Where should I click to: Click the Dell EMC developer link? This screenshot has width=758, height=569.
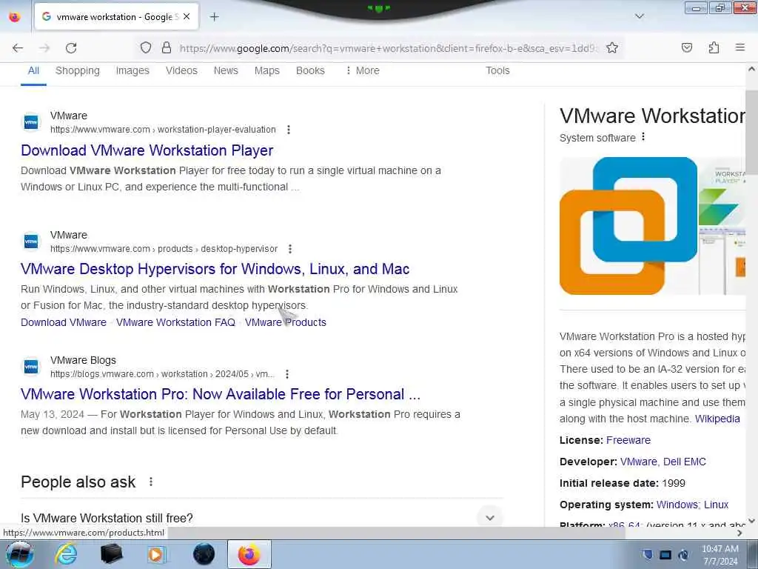click(685, 462)
